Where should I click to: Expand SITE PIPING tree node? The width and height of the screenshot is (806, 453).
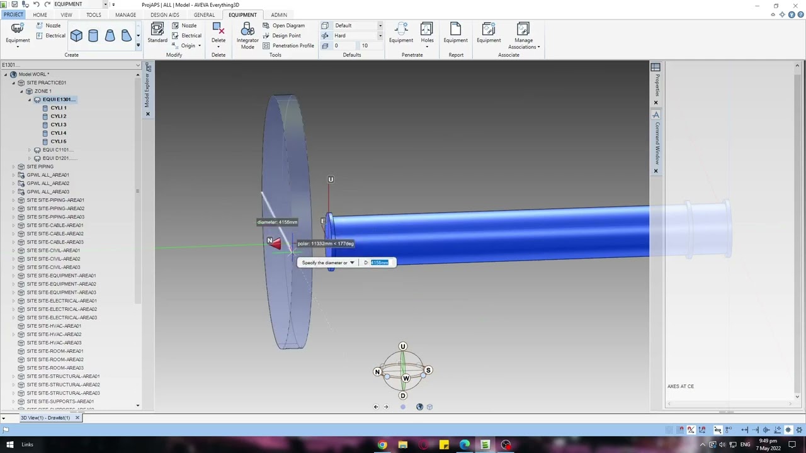click(x=13, y=167)
